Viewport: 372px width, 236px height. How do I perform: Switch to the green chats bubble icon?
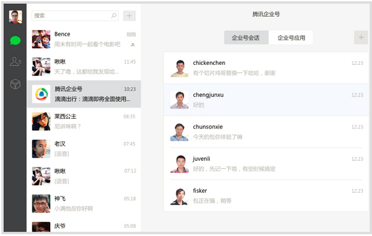coord(15,40)
